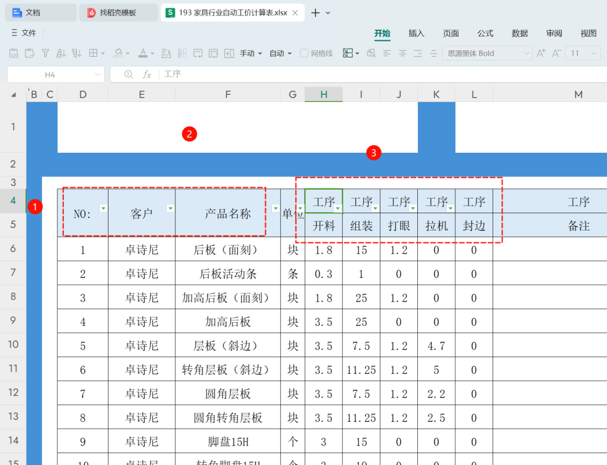Align text left
Screen dimensions: 607x465
coord(387,53)
